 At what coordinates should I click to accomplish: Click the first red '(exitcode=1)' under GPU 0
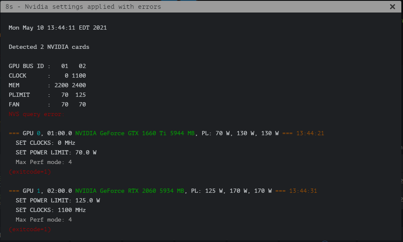click(30, 171)
